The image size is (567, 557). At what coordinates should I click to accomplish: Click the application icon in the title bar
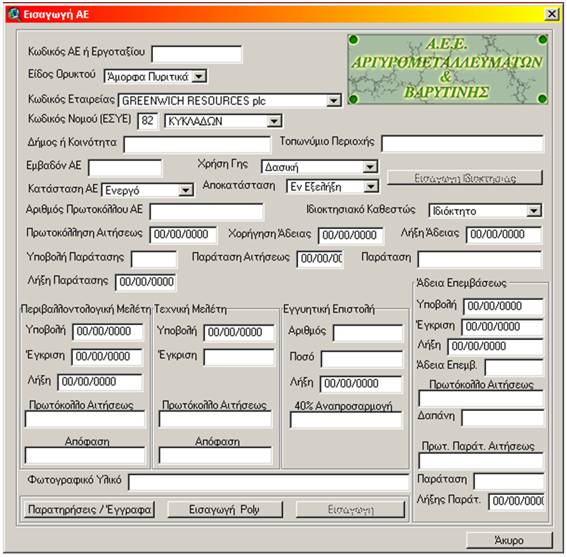tap(14, 14)
